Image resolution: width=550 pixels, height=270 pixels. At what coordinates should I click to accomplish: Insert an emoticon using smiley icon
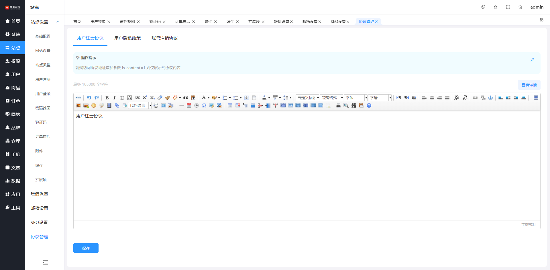(94, 105)
